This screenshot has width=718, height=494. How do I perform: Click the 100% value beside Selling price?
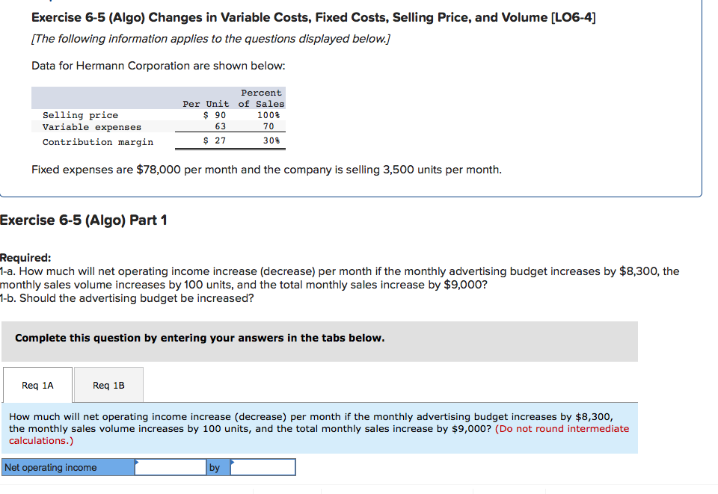click(269, 115)
